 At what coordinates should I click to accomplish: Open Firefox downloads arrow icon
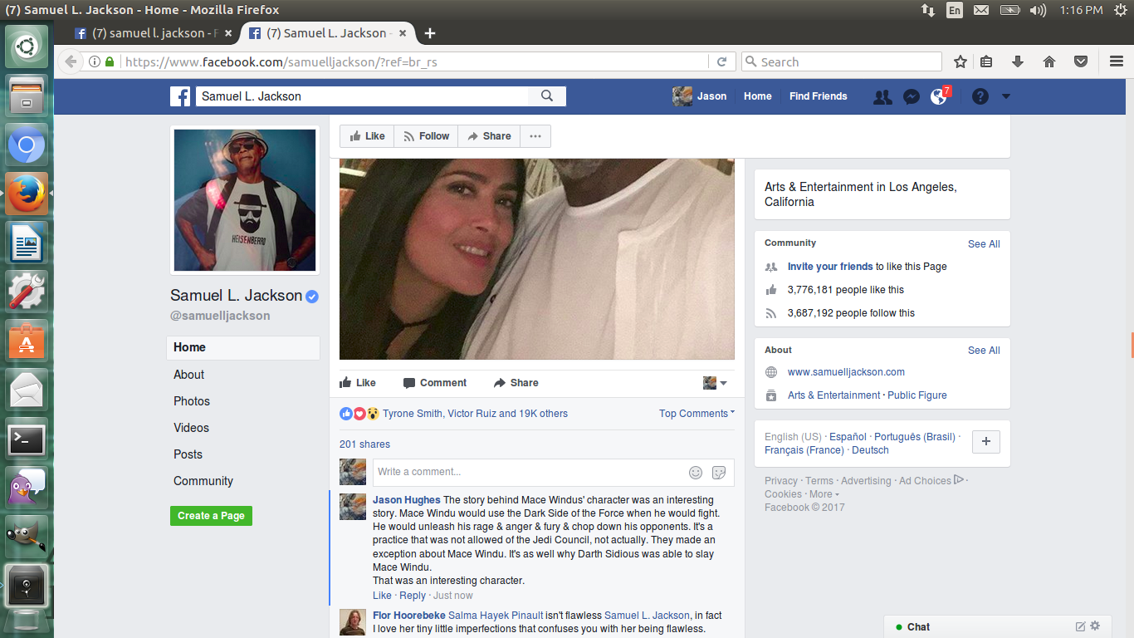1018,61
